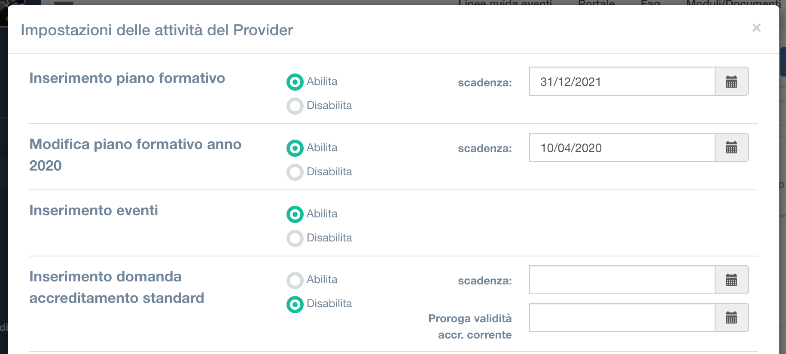Open calendar for Modifica piano formativo scadenza

click(731, 148)
